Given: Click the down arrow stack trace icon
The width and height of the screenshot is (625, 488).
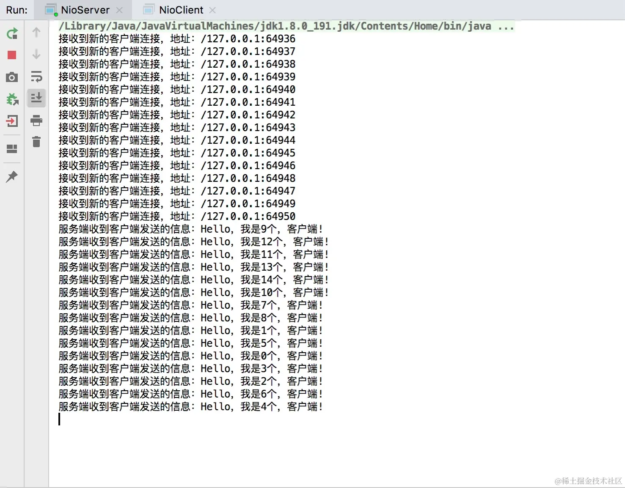Looking at the screenshot, I should [36, 54].
